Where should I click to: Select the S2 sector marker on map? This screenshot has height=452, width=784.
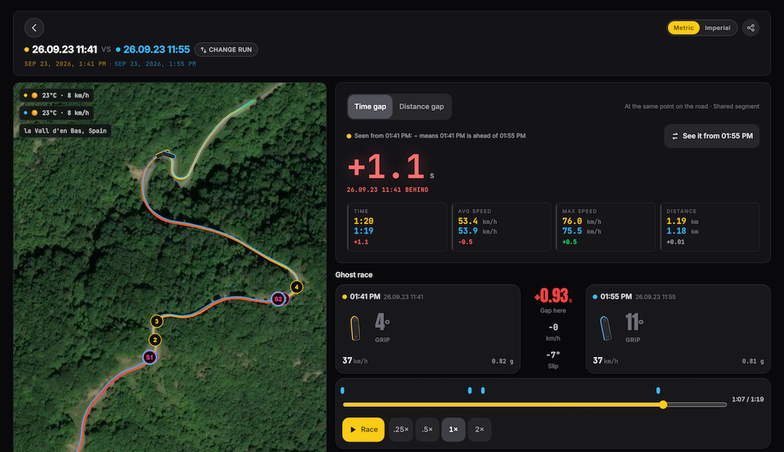click(x=278, y=299)
